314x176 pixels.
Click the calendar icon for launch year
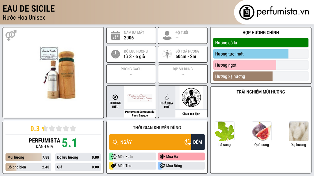coord(116,35)
